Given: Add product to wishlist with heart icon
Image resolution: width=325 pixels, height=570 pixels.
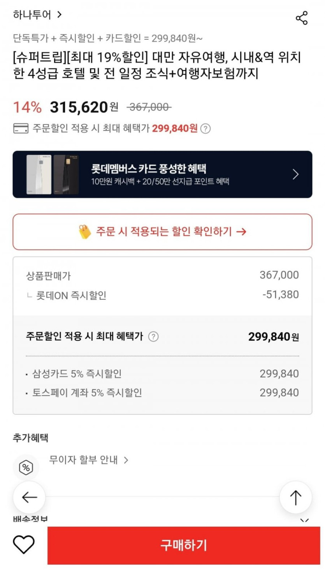Looking at the screenshot, I should pyautogui.click(x=24, y=544).
